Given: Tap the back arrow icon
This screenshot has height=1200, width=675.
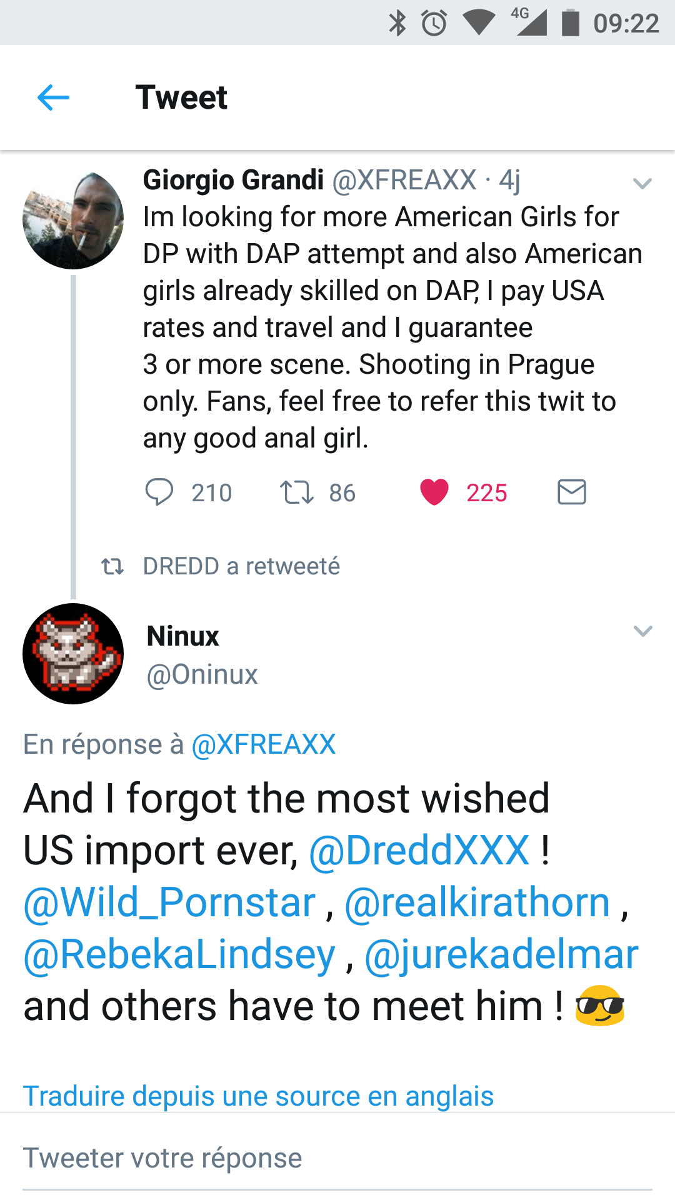Looking at the screenshot, I should pos(53,98).
